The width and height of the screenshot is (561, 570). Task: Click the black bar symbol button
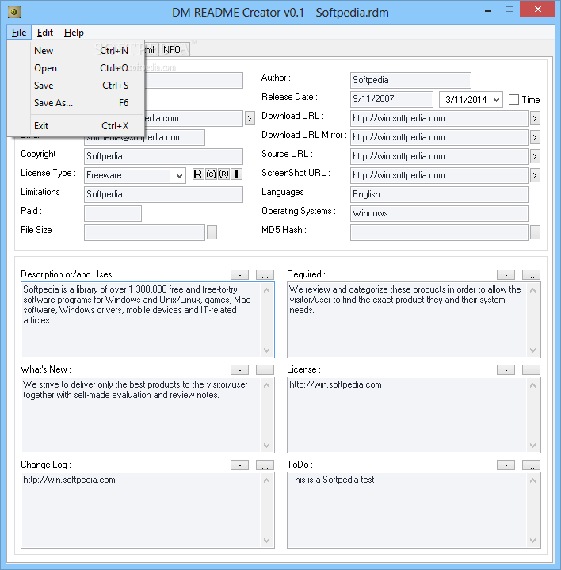[237, 174]
